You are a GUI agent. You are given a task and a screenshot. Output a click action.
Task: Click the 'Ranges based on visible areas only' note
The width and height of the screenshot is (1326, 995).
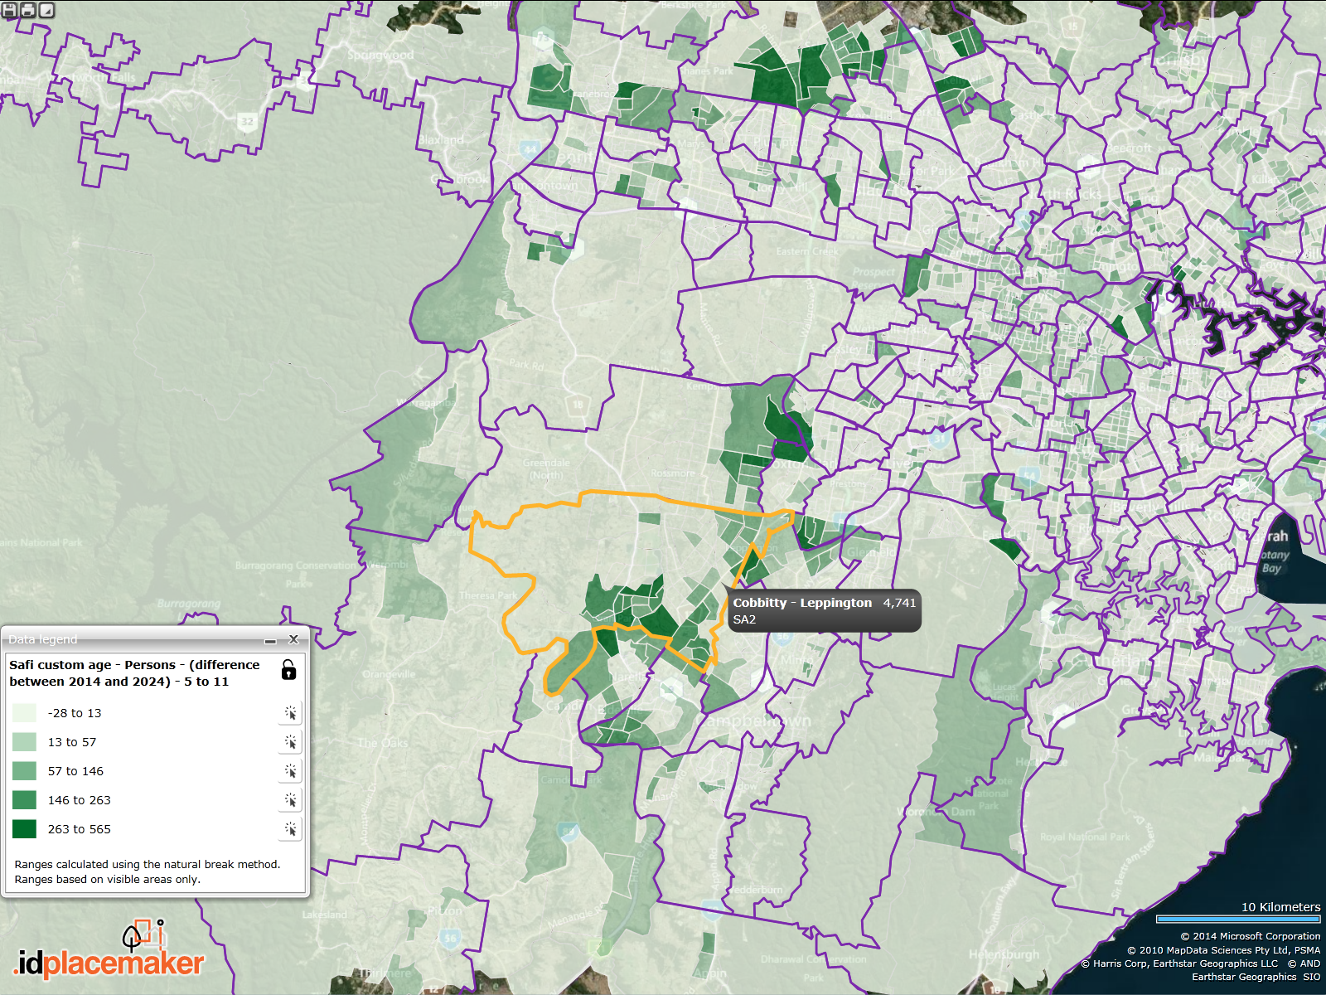[108, 879]
